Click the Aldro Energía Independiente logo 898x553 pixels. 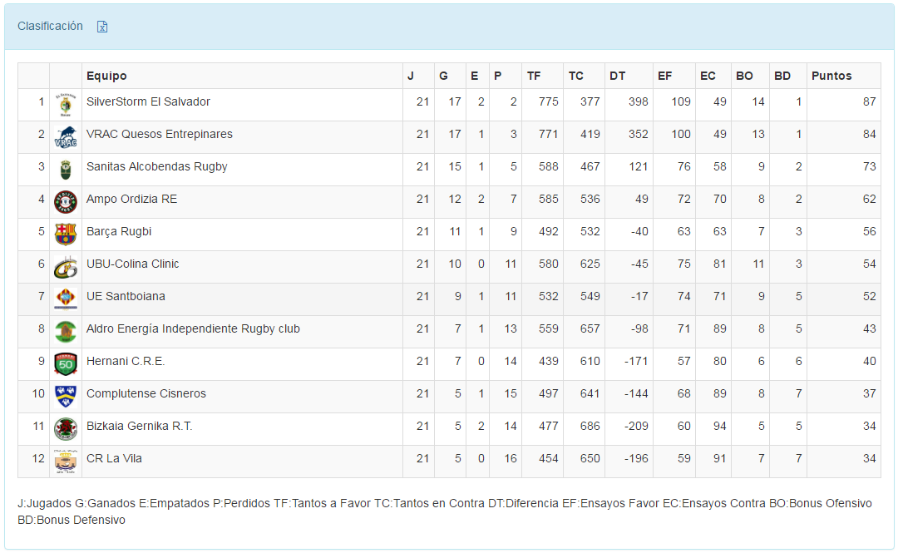coord(65,332)
